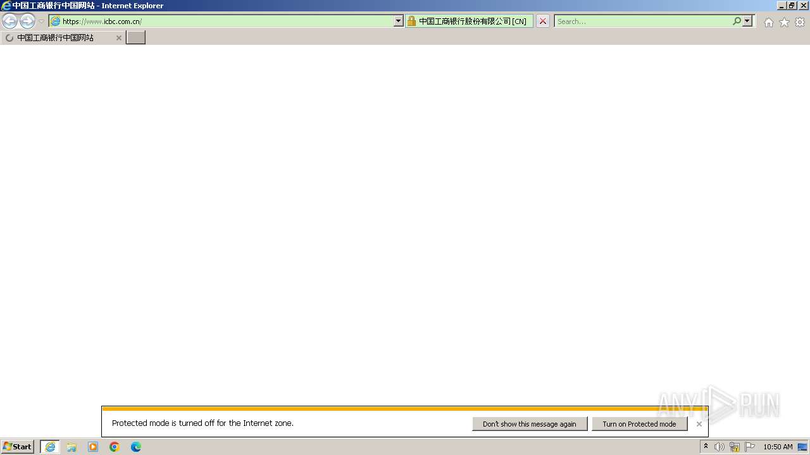Restore down the Internet Explorer window
This screenshot has width=810, height=455.
(792, 6)
